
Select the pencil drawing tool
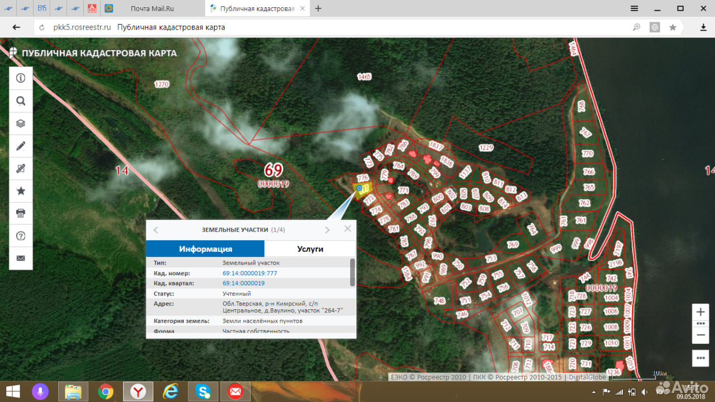pos(21,146)
